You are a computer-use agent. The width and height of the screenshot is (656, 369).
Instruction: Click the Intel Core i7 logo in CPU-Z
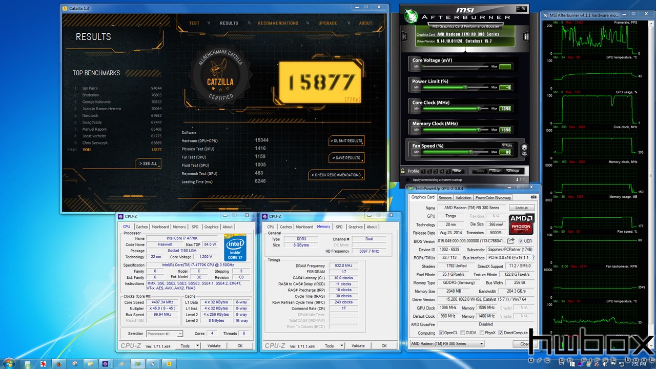pyautogui.click(x=235, y=248)
